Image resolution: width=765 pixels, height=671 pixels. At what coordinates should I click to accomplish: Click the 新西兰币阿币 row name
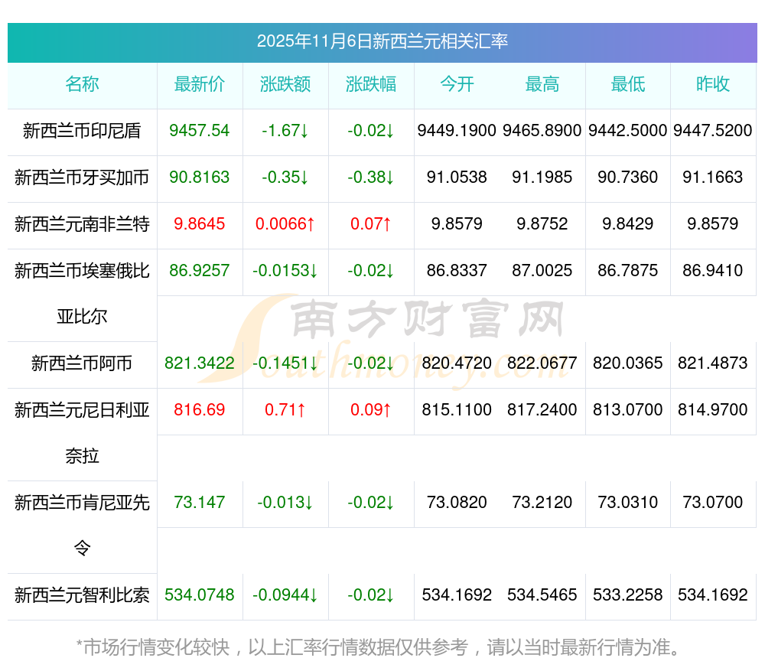click(x=82, y=363)
